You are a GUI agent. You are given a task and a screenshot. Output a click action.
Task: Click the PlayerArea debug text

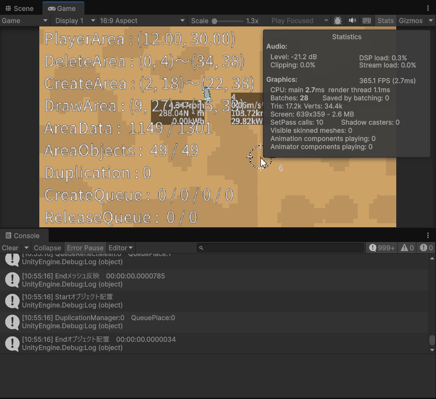(x=140, y=39)
